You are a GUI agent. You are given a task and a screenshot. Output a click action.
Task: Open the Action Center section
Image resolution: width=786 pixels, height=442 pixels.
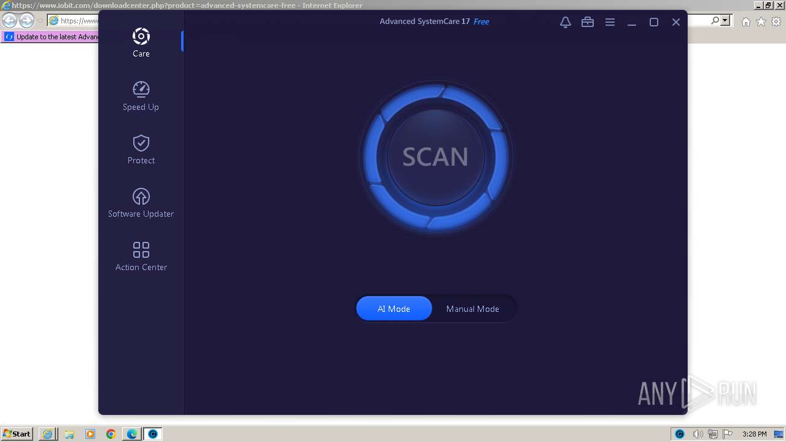(141, 256)
